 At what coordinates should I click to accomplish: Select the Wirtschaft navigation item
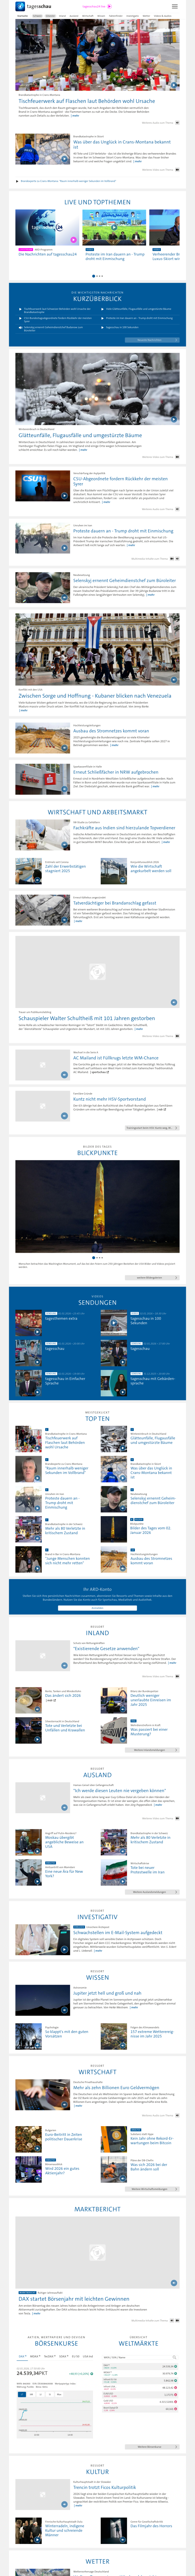click(x=87, y=16)
